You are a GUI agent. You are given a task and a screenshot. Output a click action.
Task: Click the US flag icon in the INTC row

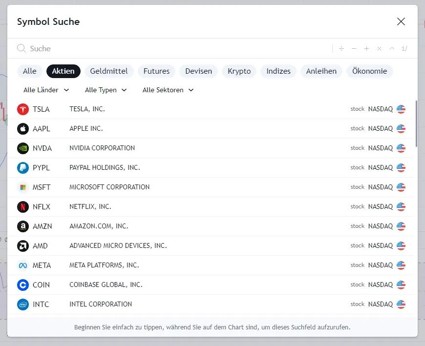[x=401, y=305]
